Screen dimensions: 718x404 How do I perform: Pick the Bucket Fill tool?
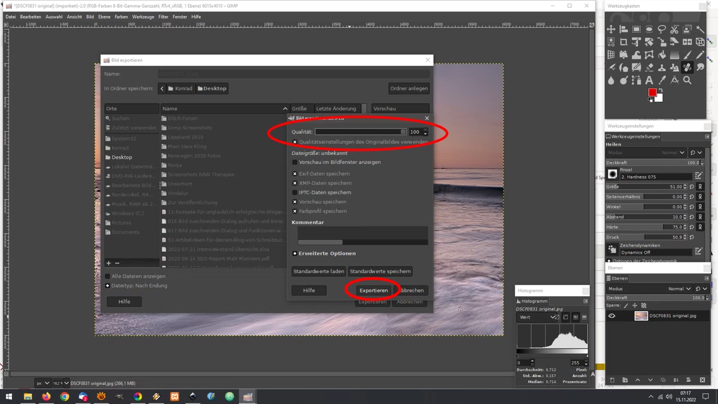662,54
